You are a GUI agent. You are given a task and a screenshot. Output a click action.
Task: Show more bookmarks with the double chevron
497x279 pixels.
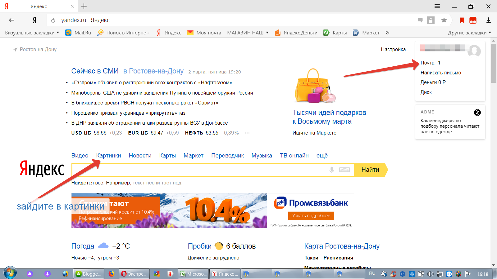pyautogui.click(x=387, y=33)
